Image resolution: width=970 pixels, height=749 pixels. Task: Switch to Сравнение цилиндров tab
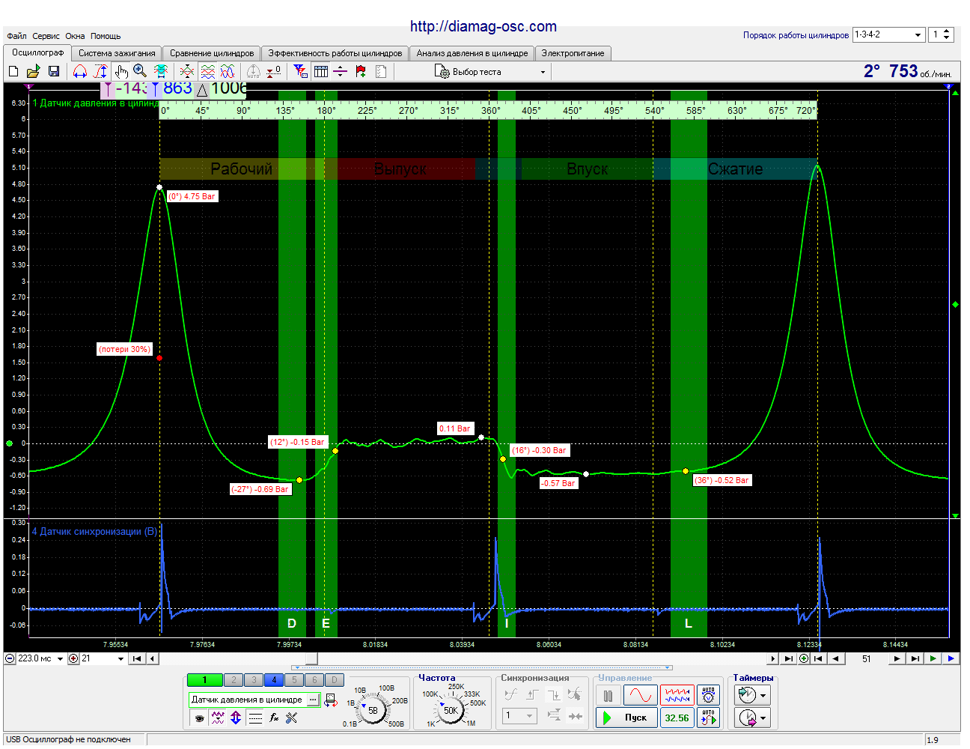pos(212,53)
